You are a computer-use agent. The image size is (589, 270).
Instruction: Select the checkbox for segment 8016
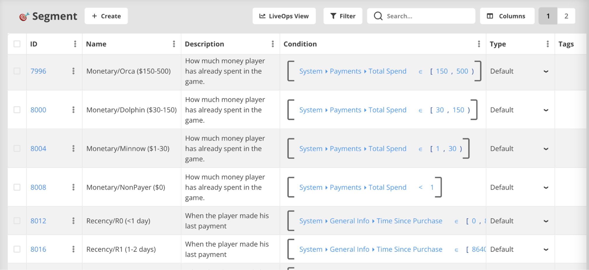pyautogui.click(x=17, y=249)
